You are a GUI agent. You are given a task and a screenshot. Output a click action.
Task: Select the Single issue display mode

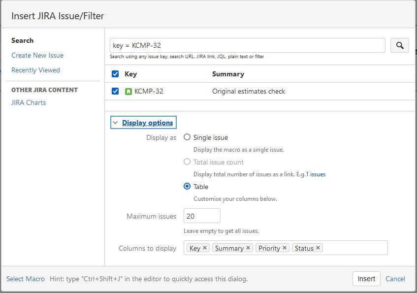pyautogui.click(x=187, y=137)
